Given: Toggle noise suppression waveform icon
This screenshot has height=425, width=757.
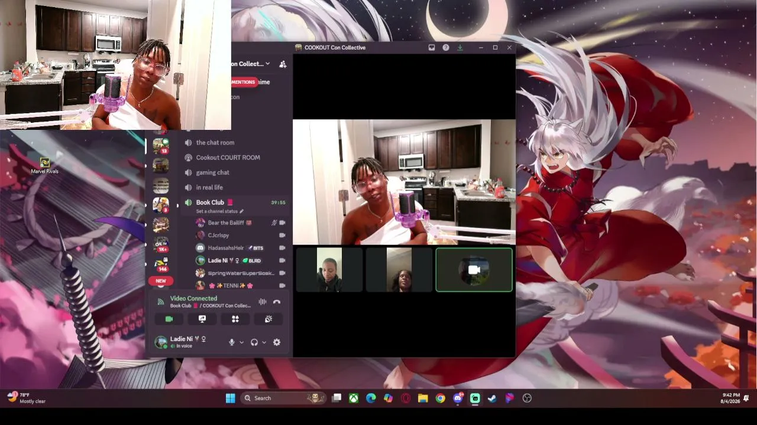Looking at the screenshot, I should coord(262,302).
